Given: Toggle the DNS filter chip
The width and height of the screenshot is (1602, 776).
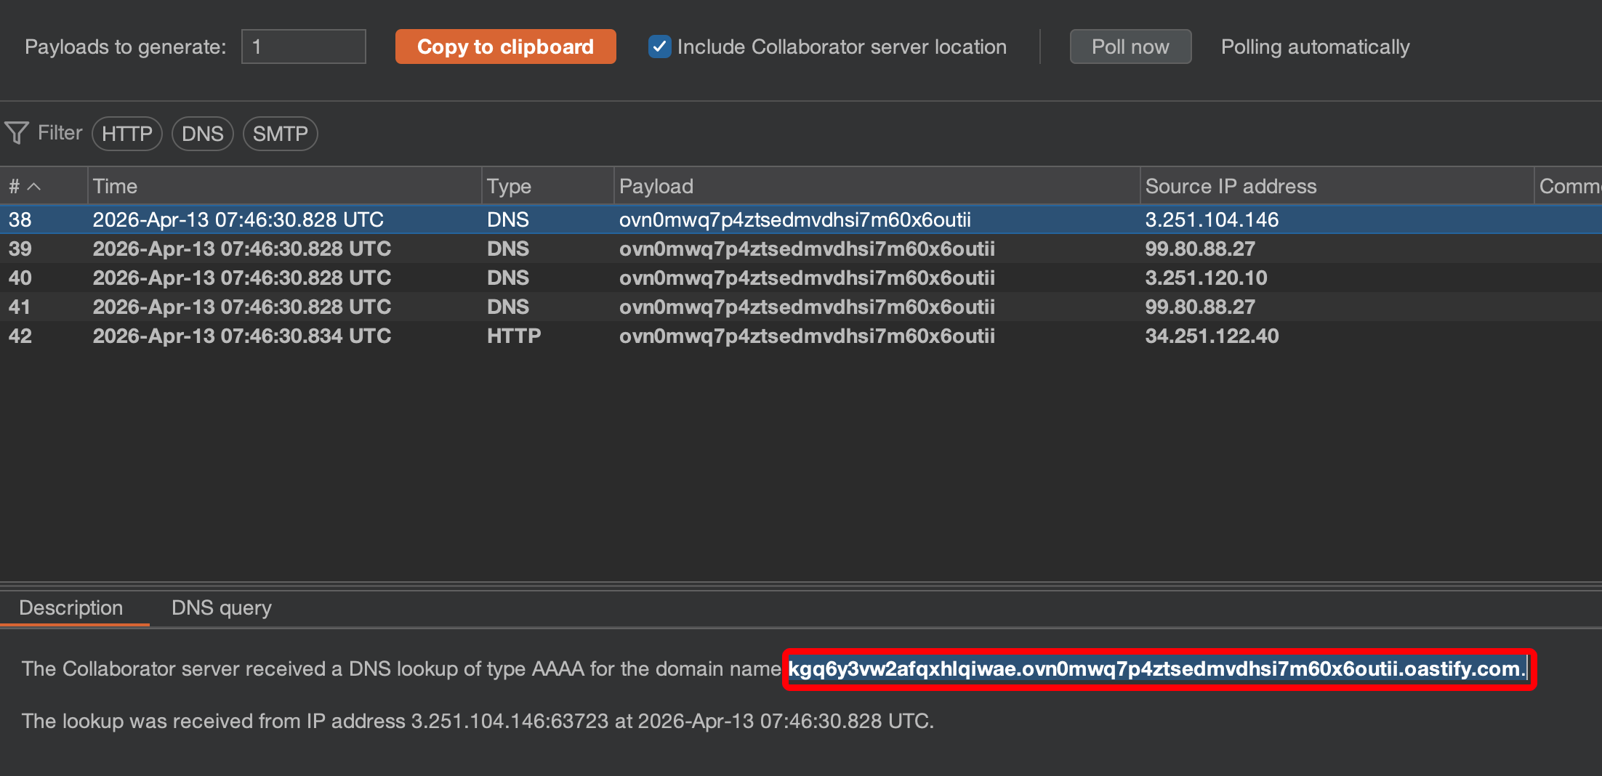Looking at the screenshot, I should coord(202,134).
